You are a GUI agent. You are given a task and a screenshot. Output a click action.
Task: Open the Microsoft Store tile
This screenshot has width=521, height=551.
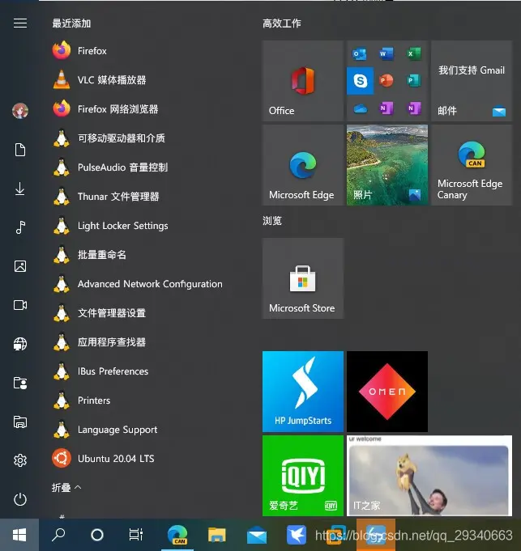tap(303, 278)
